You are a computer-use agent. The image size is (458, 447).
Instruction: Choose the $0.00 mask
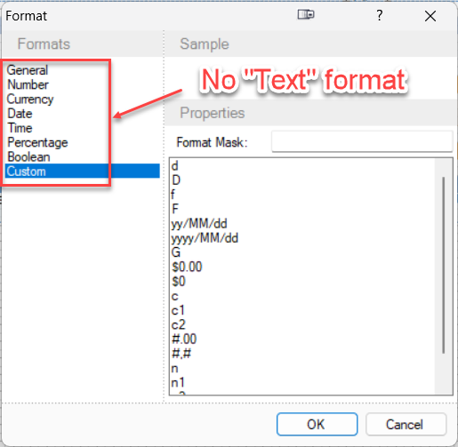coord(187,267)
